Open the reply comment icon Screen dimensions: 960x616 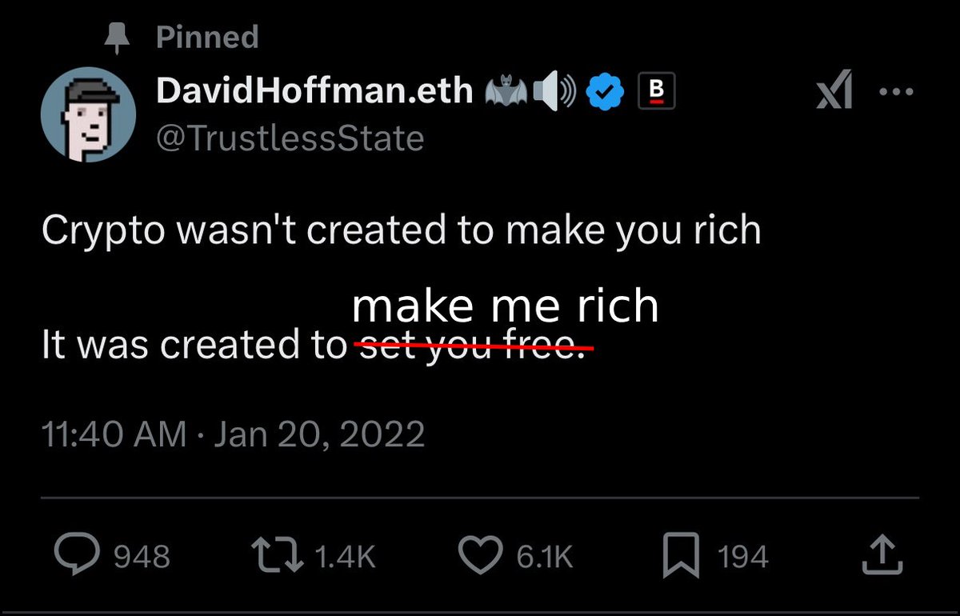click(x=77, y=555)
